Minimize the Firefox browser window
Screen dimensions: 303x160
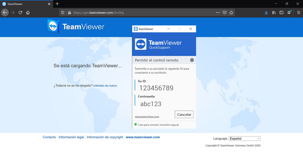(276, 4)
